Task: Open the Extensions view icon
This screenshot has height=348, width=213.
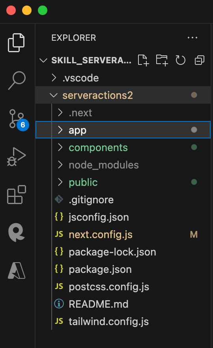Action: click(17, 195)
